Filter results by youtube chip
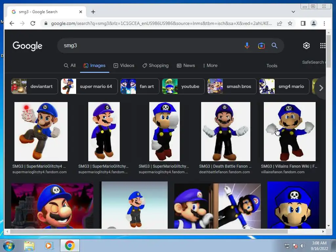The height and width of the screenshot is (252, 336). pos(183,86)
